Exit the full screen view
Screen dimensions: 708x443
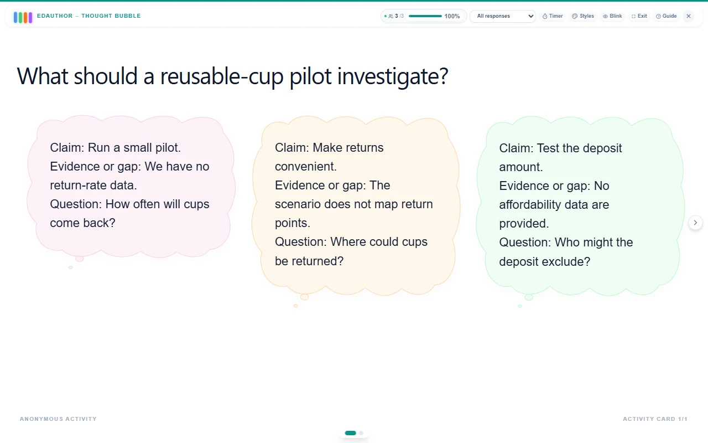point(639,16)
